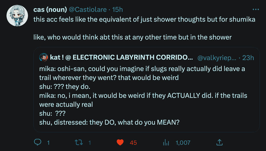Screen dimensions: 266x151
Task: Click the retweet count number
Action: click(x=90, y=143)
